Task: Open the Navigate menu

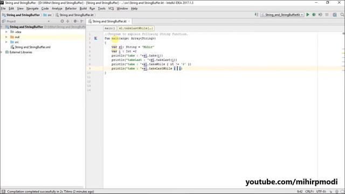Action: click(x=32, y=9)
